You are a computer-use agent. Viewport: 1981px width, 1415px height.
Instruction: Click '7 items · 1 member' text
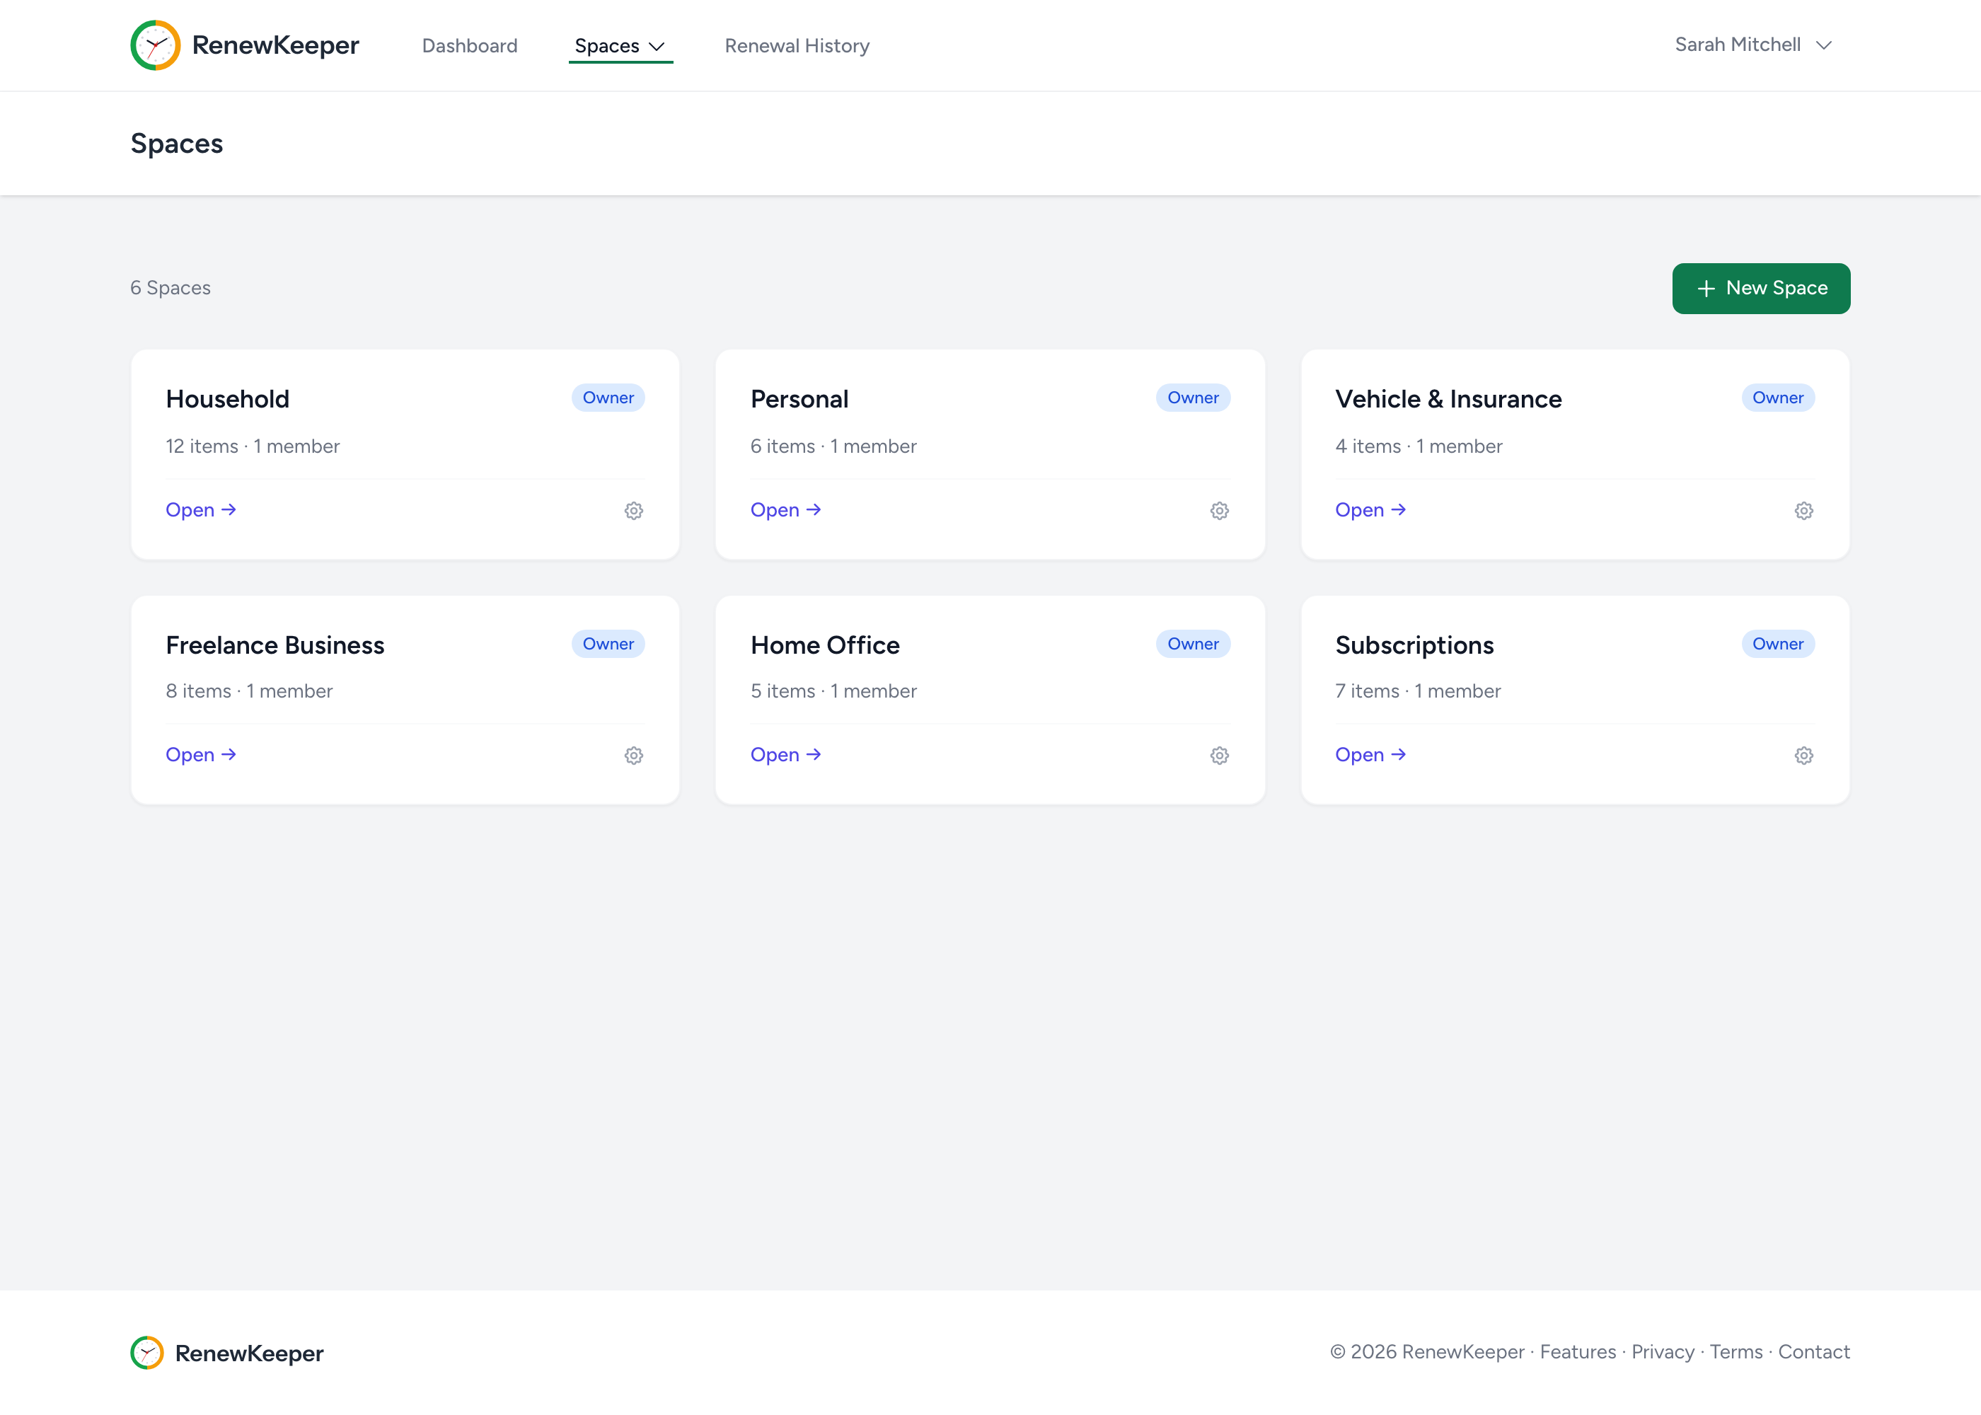pos(1417,691)
